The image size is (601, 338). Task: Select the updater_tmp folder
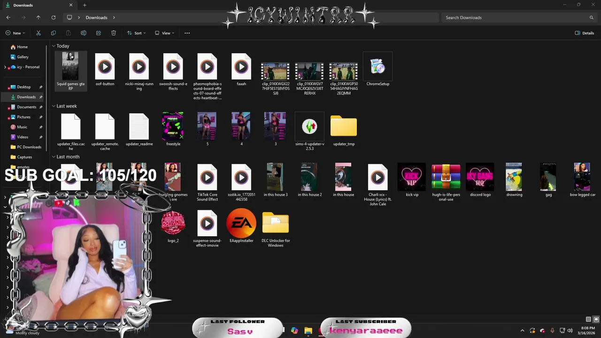pos(344,131)
